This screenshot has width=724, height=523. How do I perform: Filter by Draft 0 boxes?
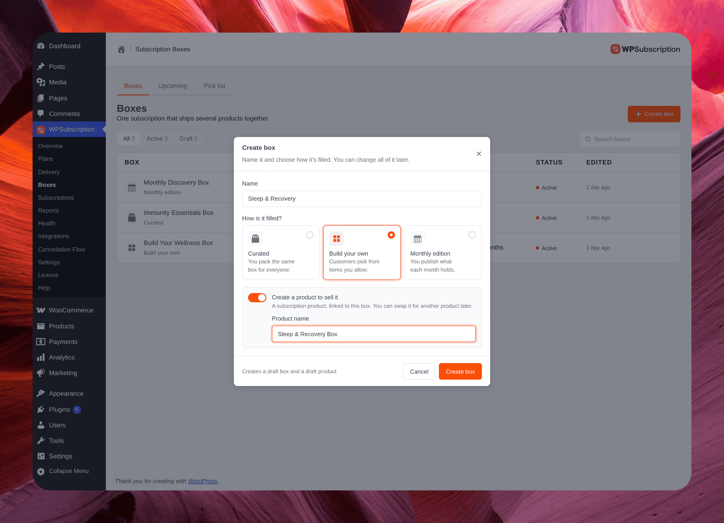188,139
